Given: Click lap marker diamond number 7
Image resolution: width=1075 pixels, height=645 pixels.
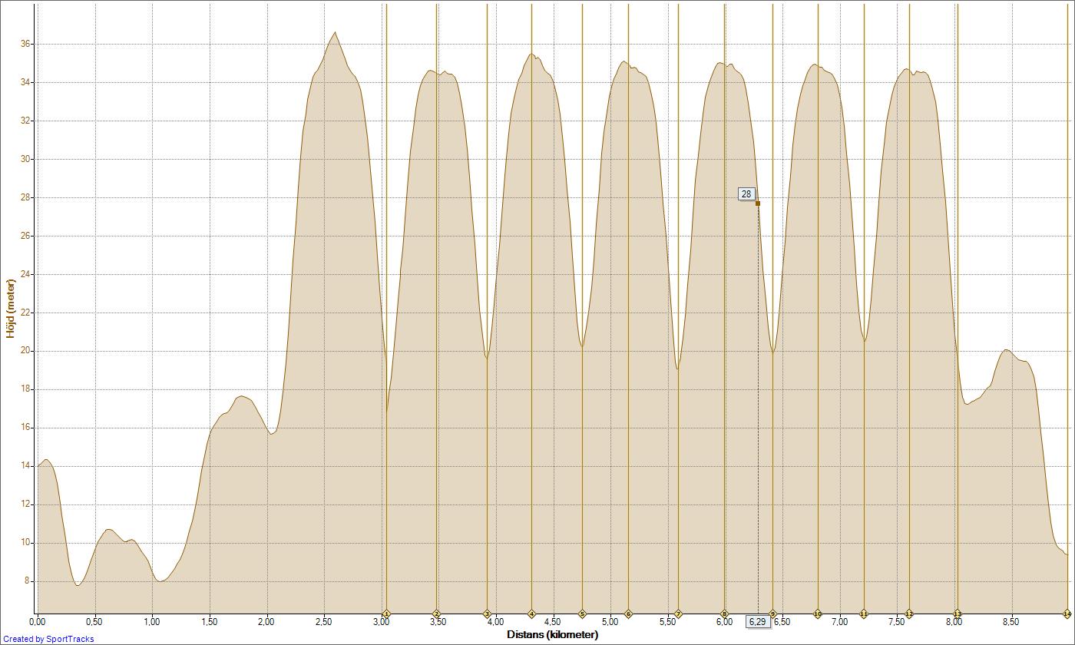Looking at the screenshot, I should click(x=678, y=614).
